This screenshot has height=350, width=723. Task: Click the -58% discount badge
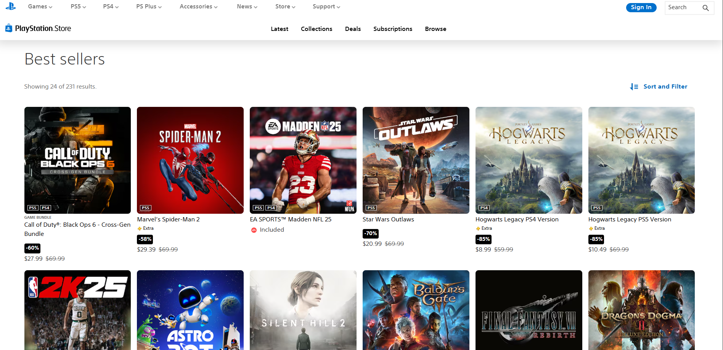[x=145, y=239]
